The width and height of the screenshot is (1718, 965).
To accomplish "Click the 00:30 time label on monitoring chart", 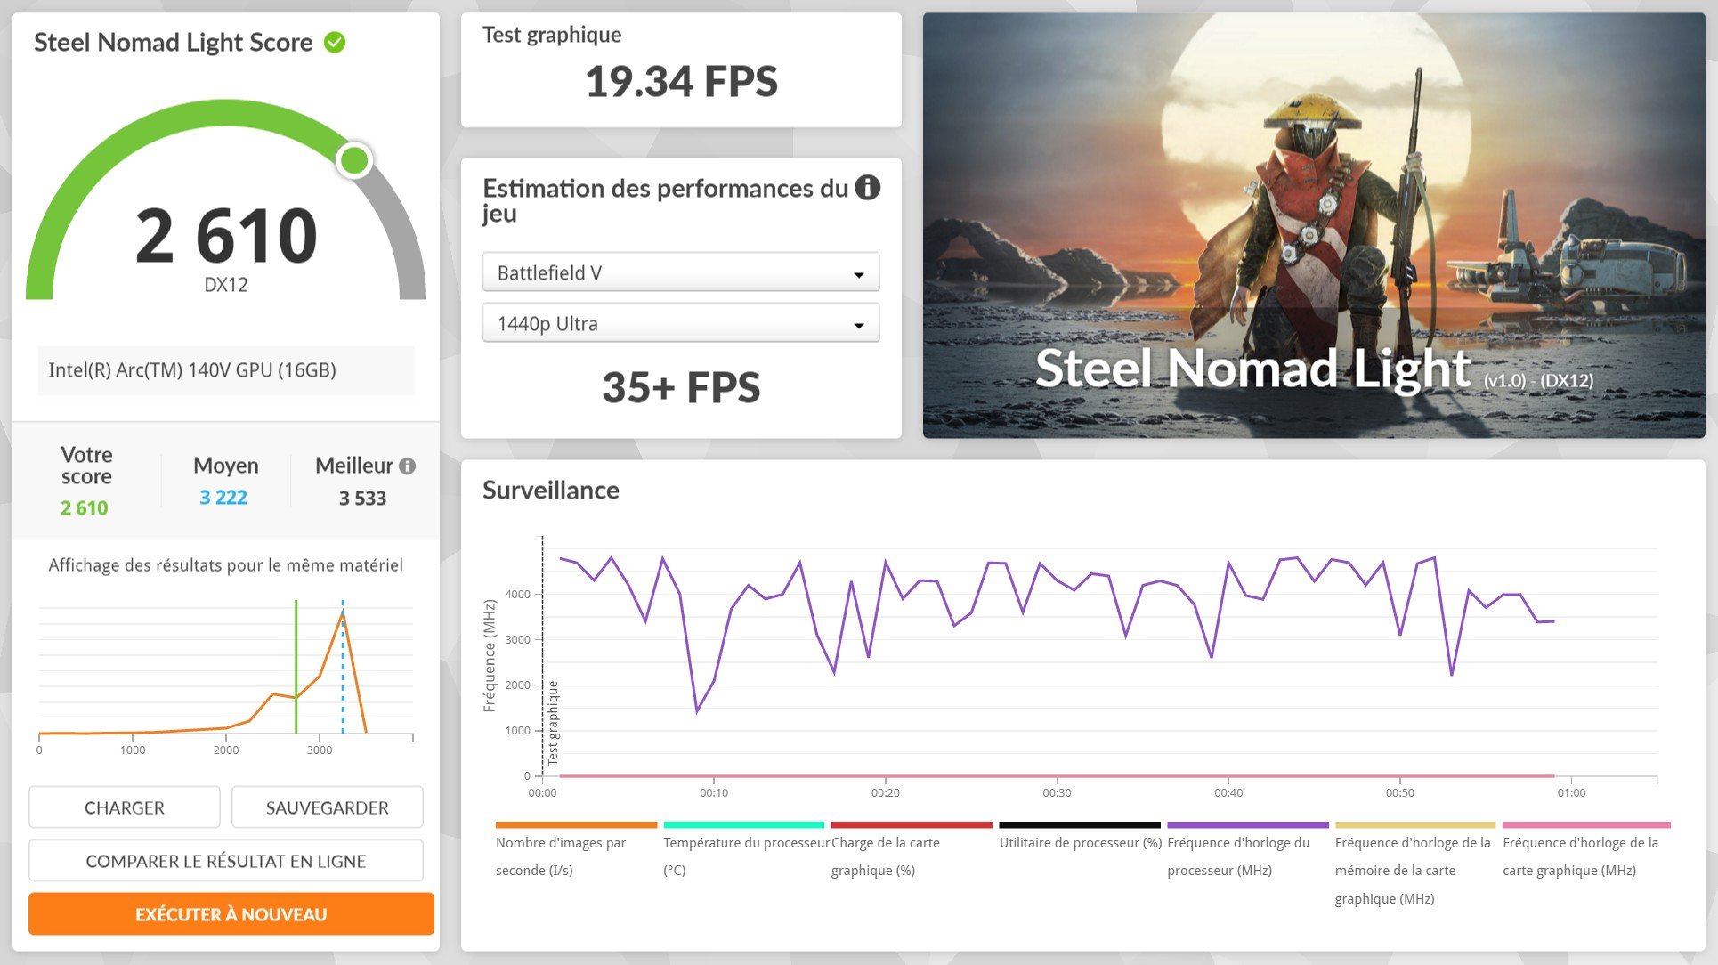I will click(x=1057, y=792).
